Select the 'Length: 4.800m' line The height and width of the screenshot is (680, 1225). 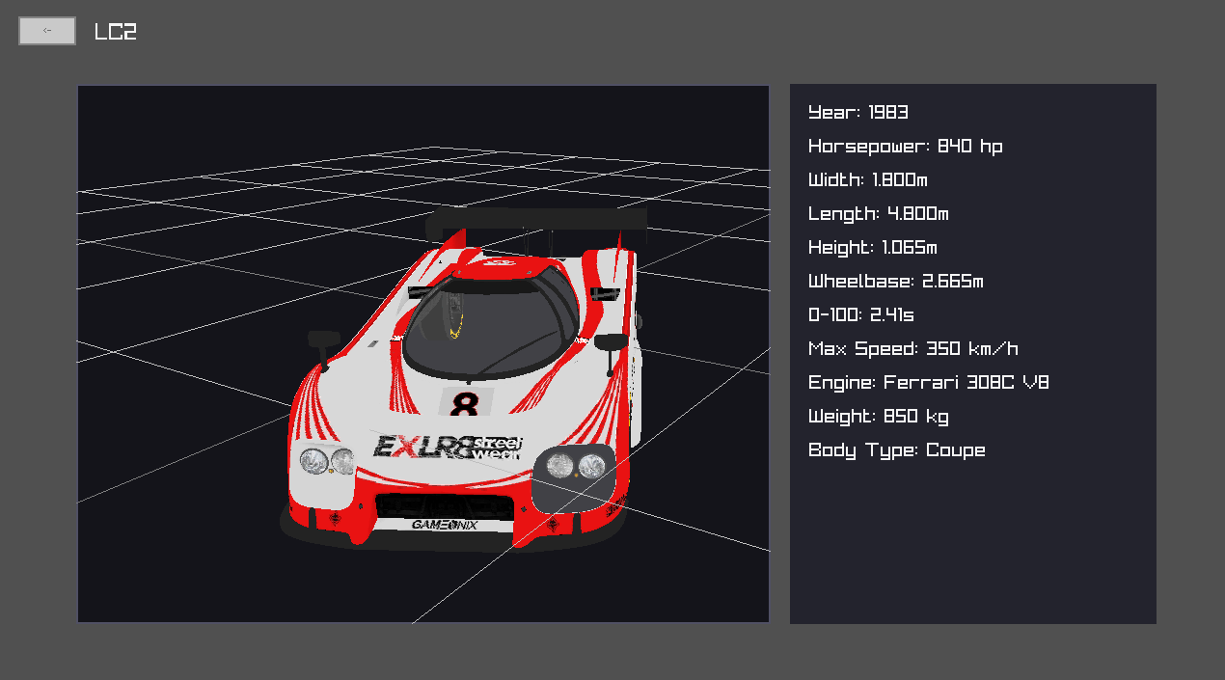879,214
